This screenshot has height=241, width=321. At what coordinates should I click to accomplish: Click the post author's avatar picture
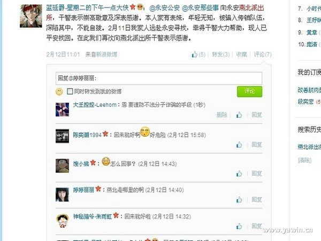(30, 16)
